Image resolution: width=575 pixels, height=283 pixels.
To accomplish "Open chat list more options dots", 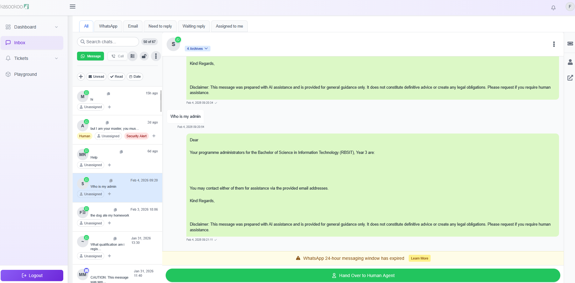I will coord(156,56).
